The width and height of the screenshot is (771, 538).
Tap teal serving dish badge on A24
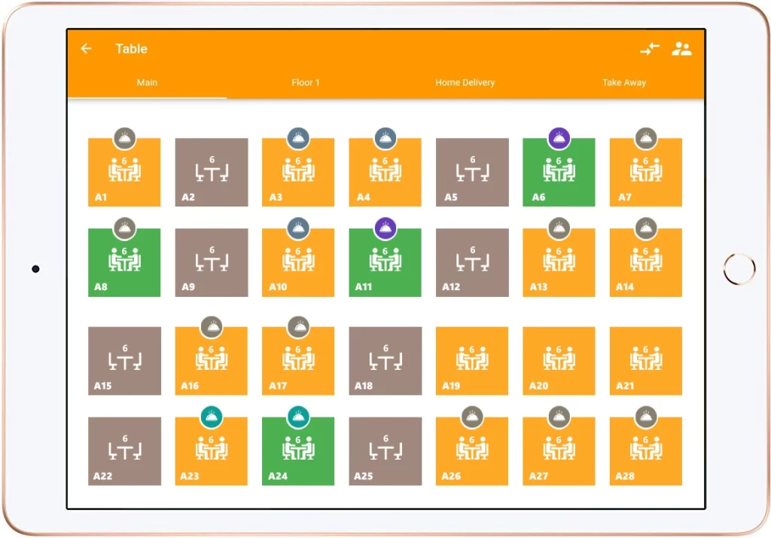(298, 417)
